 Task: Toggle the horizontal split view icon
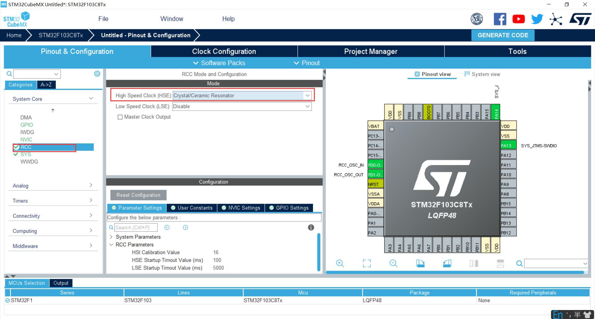500,264
